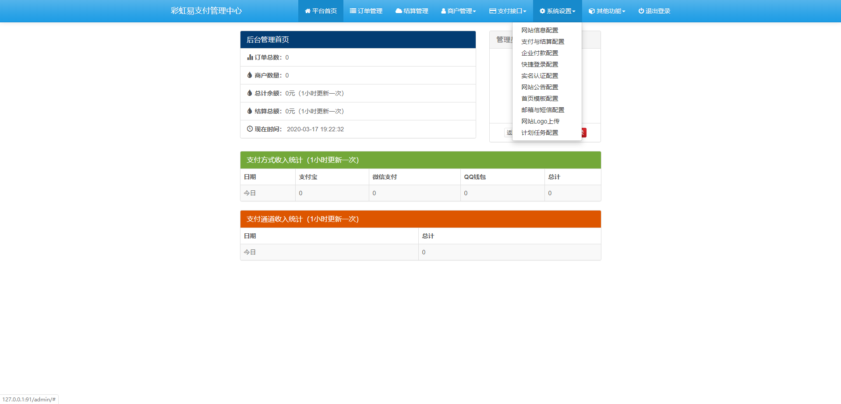Click the bar chart icon beside 订单总数
The width and height of the screenshot is (841, 404).
[250, 57]
